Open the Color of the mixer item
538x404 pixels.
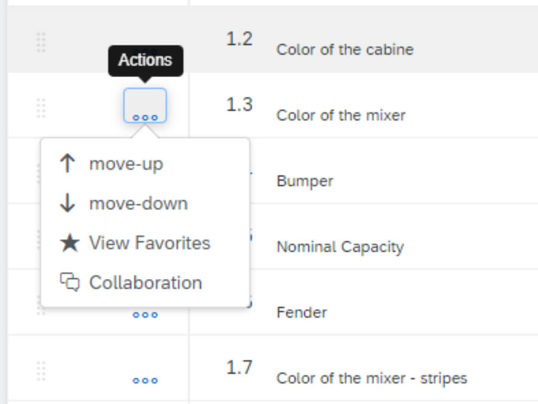341,115
